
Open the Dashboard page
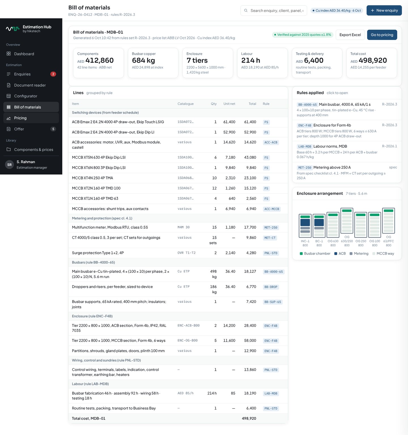(x=31, y=54)
